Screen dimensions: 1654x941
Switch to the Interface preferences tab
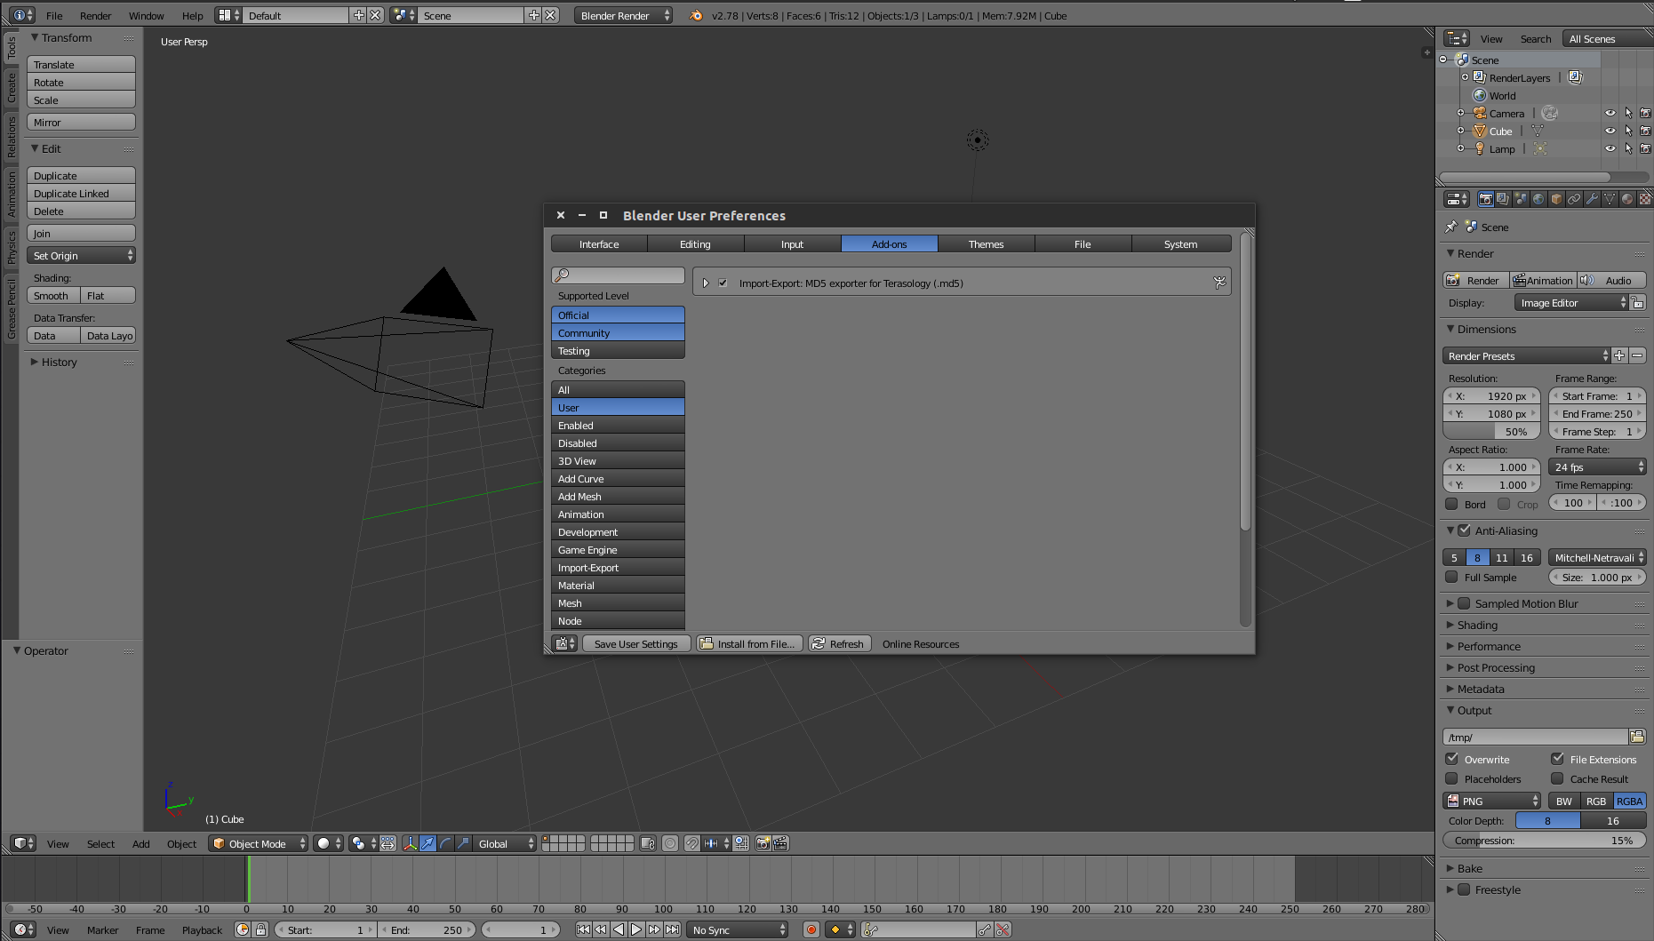[x=599, y=244]
